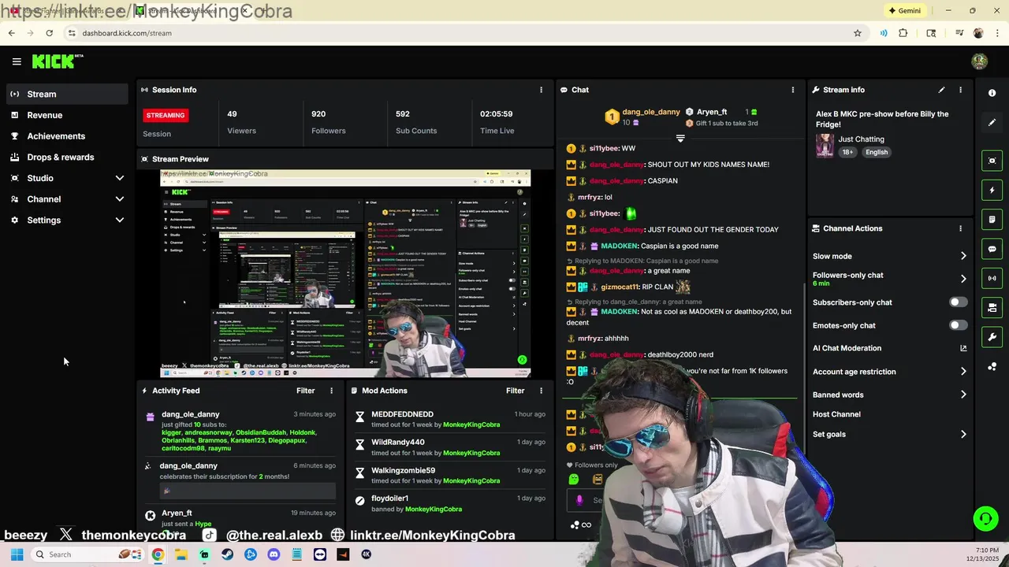Toggle the broadcast signal widget icon in the right rail

992,278
